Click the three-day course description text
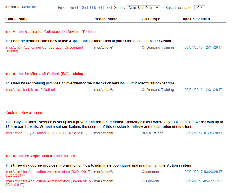This screenshot has width=233, height=193. click(x=99, y=165)
